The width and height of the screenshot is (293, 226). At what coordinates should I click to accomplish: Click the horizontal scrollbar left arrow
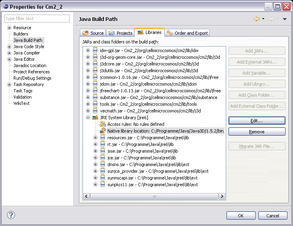coord(87,196)
